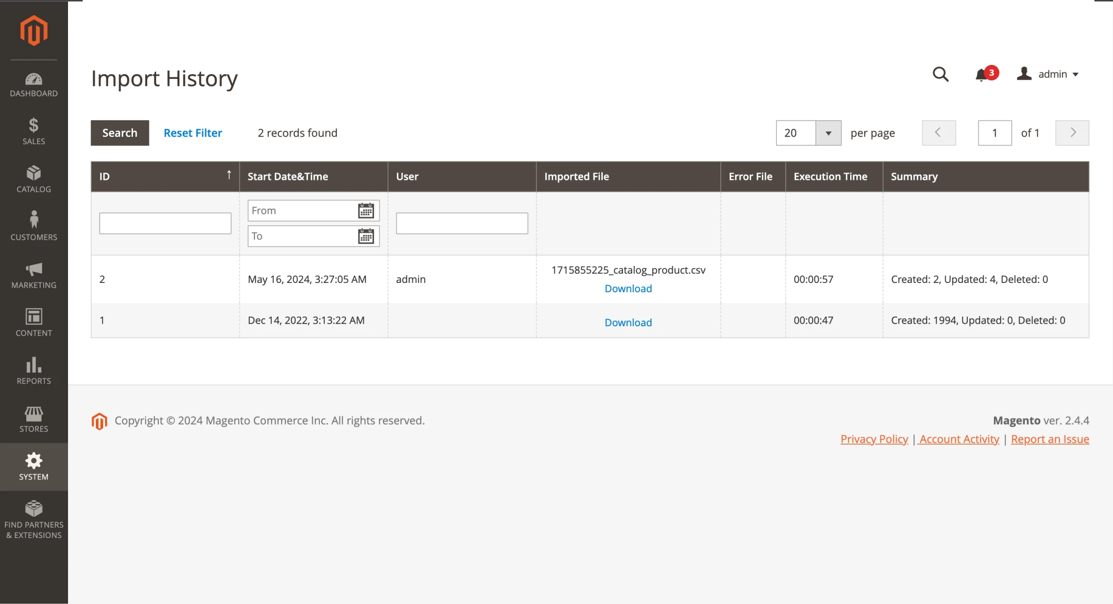Click the magnifying glass search icon

(940, 75)
